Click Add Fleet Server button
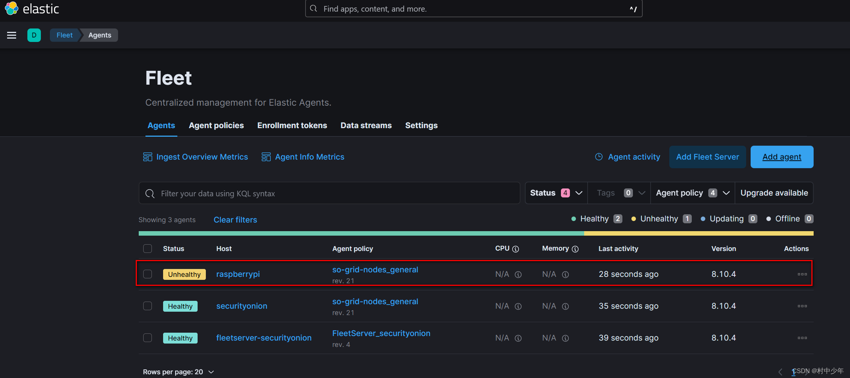The width and height of the screenshot is (850, 378). click(x=708, y=157)
